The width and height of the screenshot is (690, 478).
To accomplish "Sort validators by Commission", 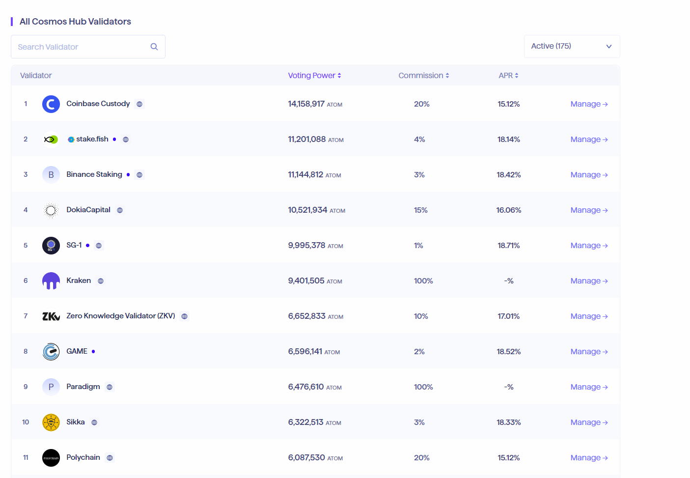I will coord(423,76).
